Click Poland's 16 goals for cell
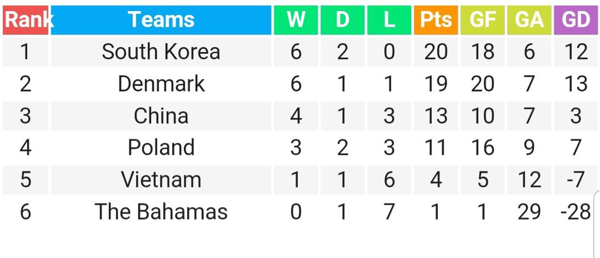 483,147
